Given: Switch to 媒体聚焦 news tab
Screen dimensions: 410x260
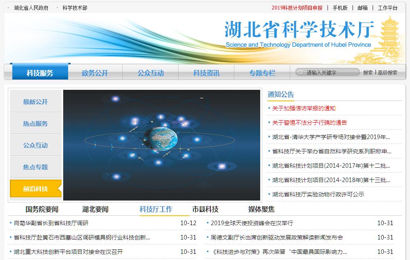Looking at the screenshot, I should 261,209.
